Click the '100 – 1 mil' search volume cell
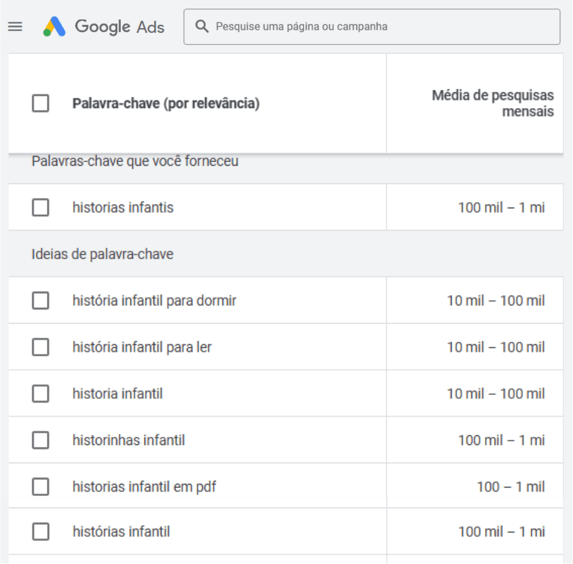Screen dimensions: 573x564 [510, 486]
